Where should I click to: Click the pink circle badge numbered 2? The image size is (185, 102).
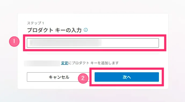(x=83, y=78)
